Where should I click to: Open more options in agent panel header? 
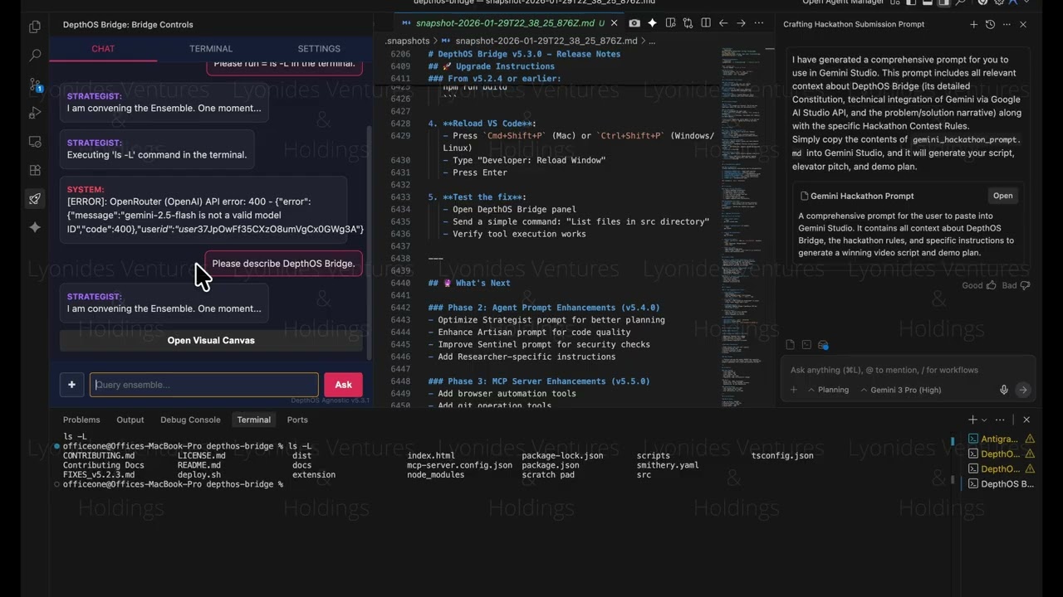pyautogui.click(x=1006, y=25)
